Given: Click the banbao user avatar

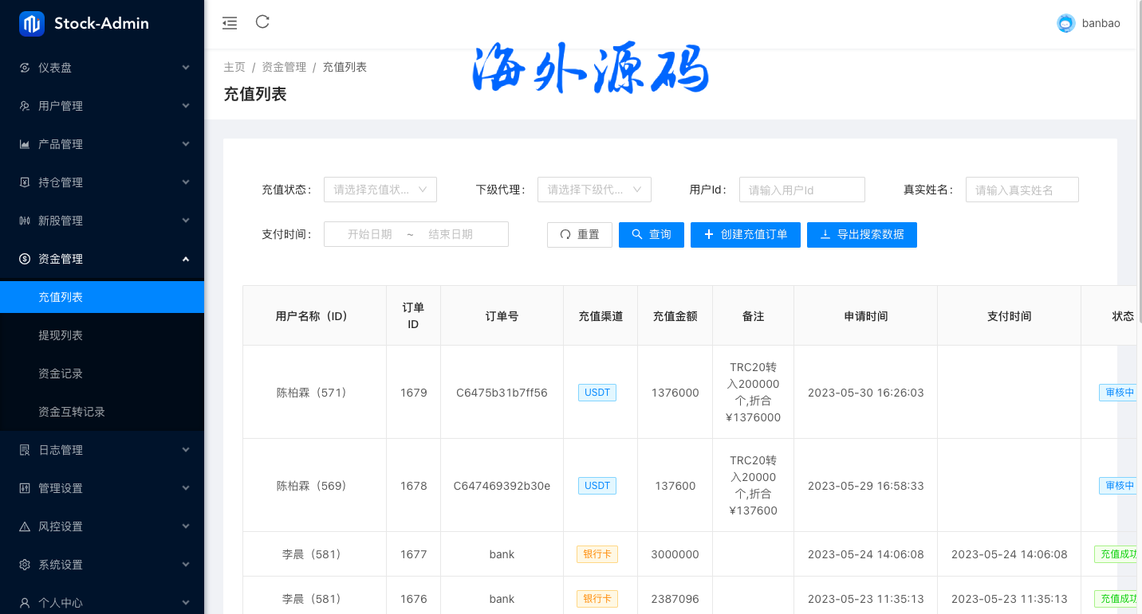Looking at the screenshot, I should pos(1065,24).
